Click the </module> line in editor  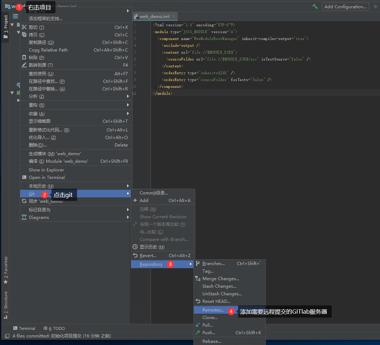coord(162,93)
